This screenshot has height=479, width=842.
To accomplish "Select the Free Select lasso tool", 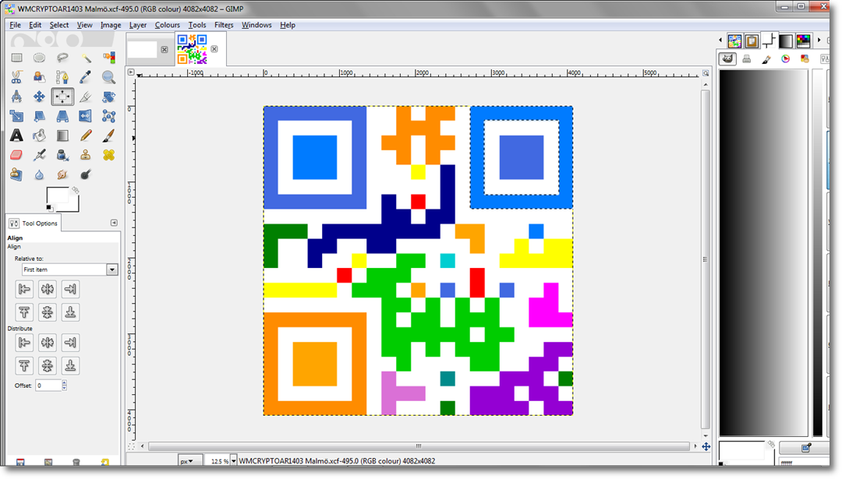I will (62, 58).
